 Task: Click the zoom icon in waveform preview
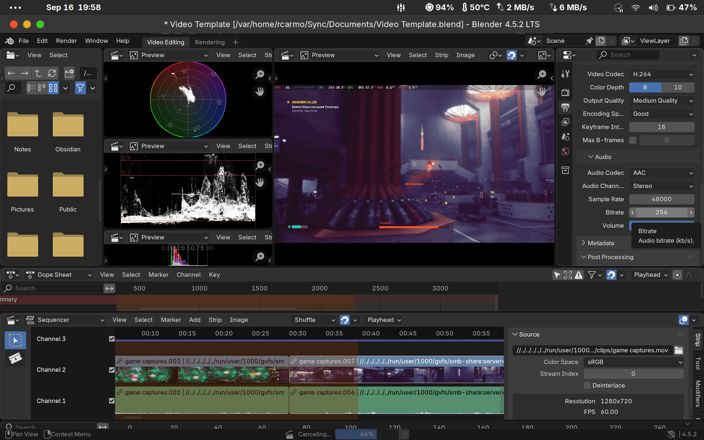(260, 165)
